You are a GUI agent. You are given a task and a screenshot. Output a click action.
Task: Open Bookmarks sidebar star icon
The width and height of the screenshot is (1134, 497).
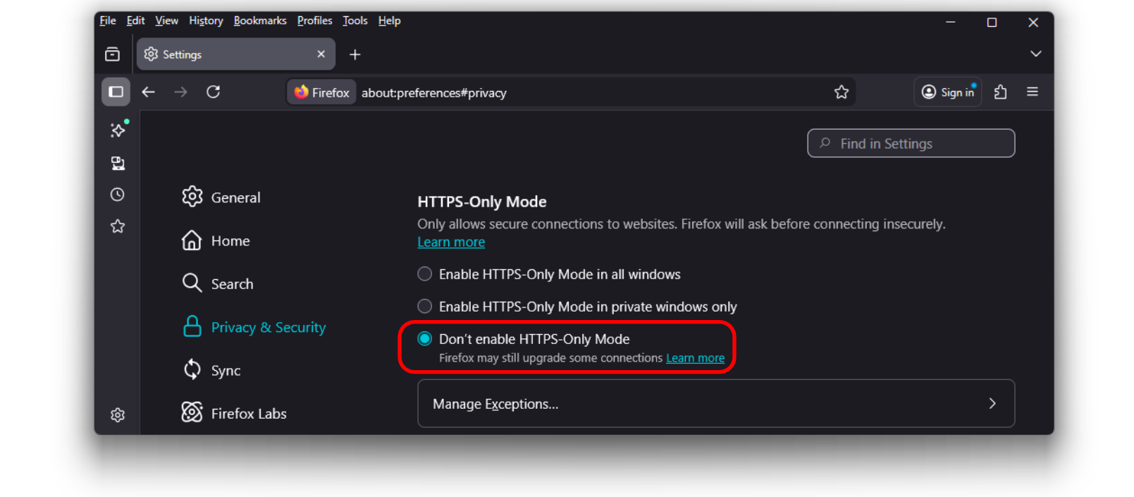118,226
